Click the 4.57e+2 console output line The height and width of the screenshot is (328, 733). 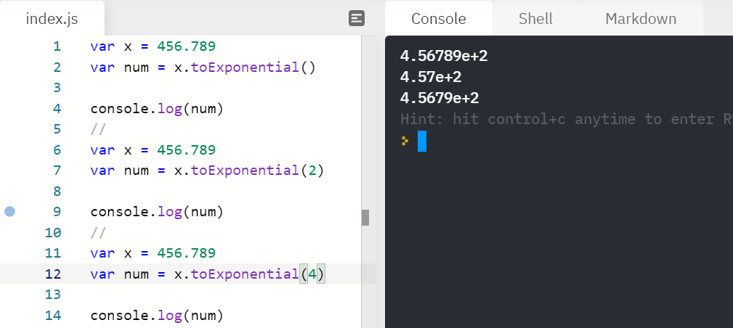pyautogui.click(x=431, y=77)
